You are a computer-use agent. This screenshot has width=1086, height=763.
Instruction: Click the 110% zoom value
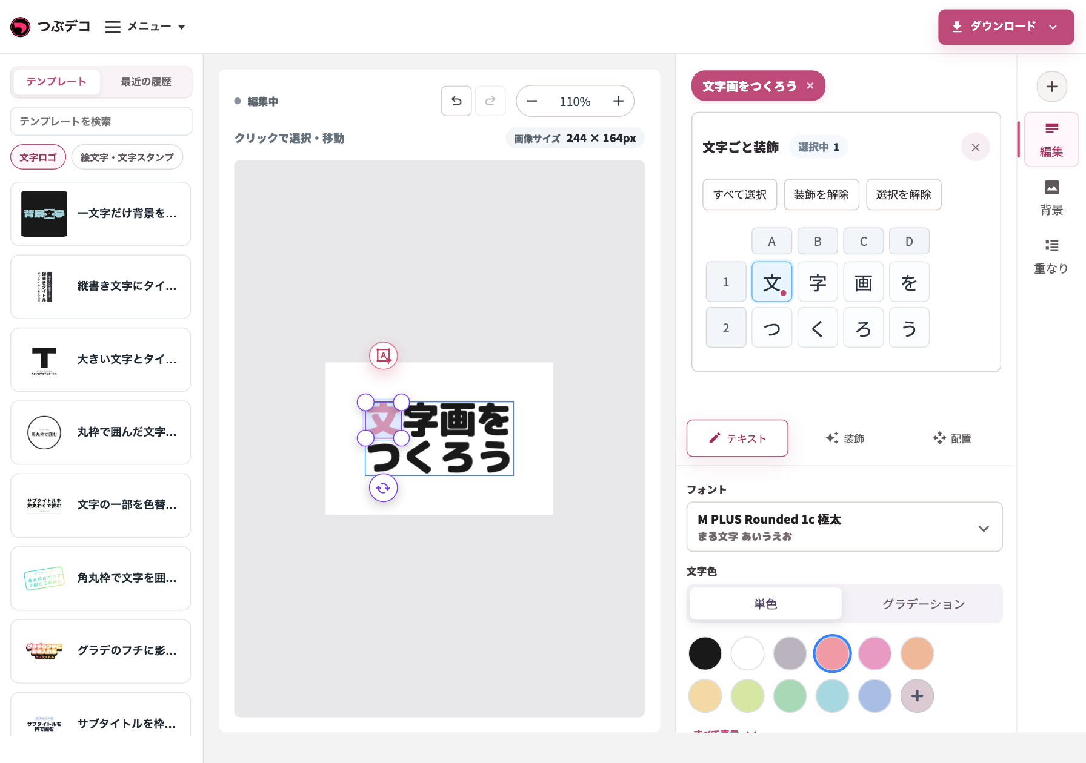(575, 102)
